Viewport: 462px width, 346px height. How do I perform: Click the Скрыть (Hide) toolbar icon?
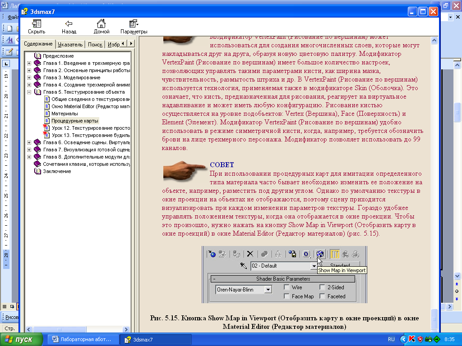point(37,23)
